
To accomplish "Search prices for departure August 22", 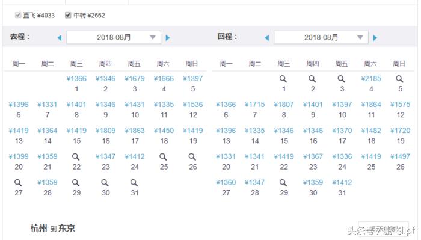I will (76, 156).
